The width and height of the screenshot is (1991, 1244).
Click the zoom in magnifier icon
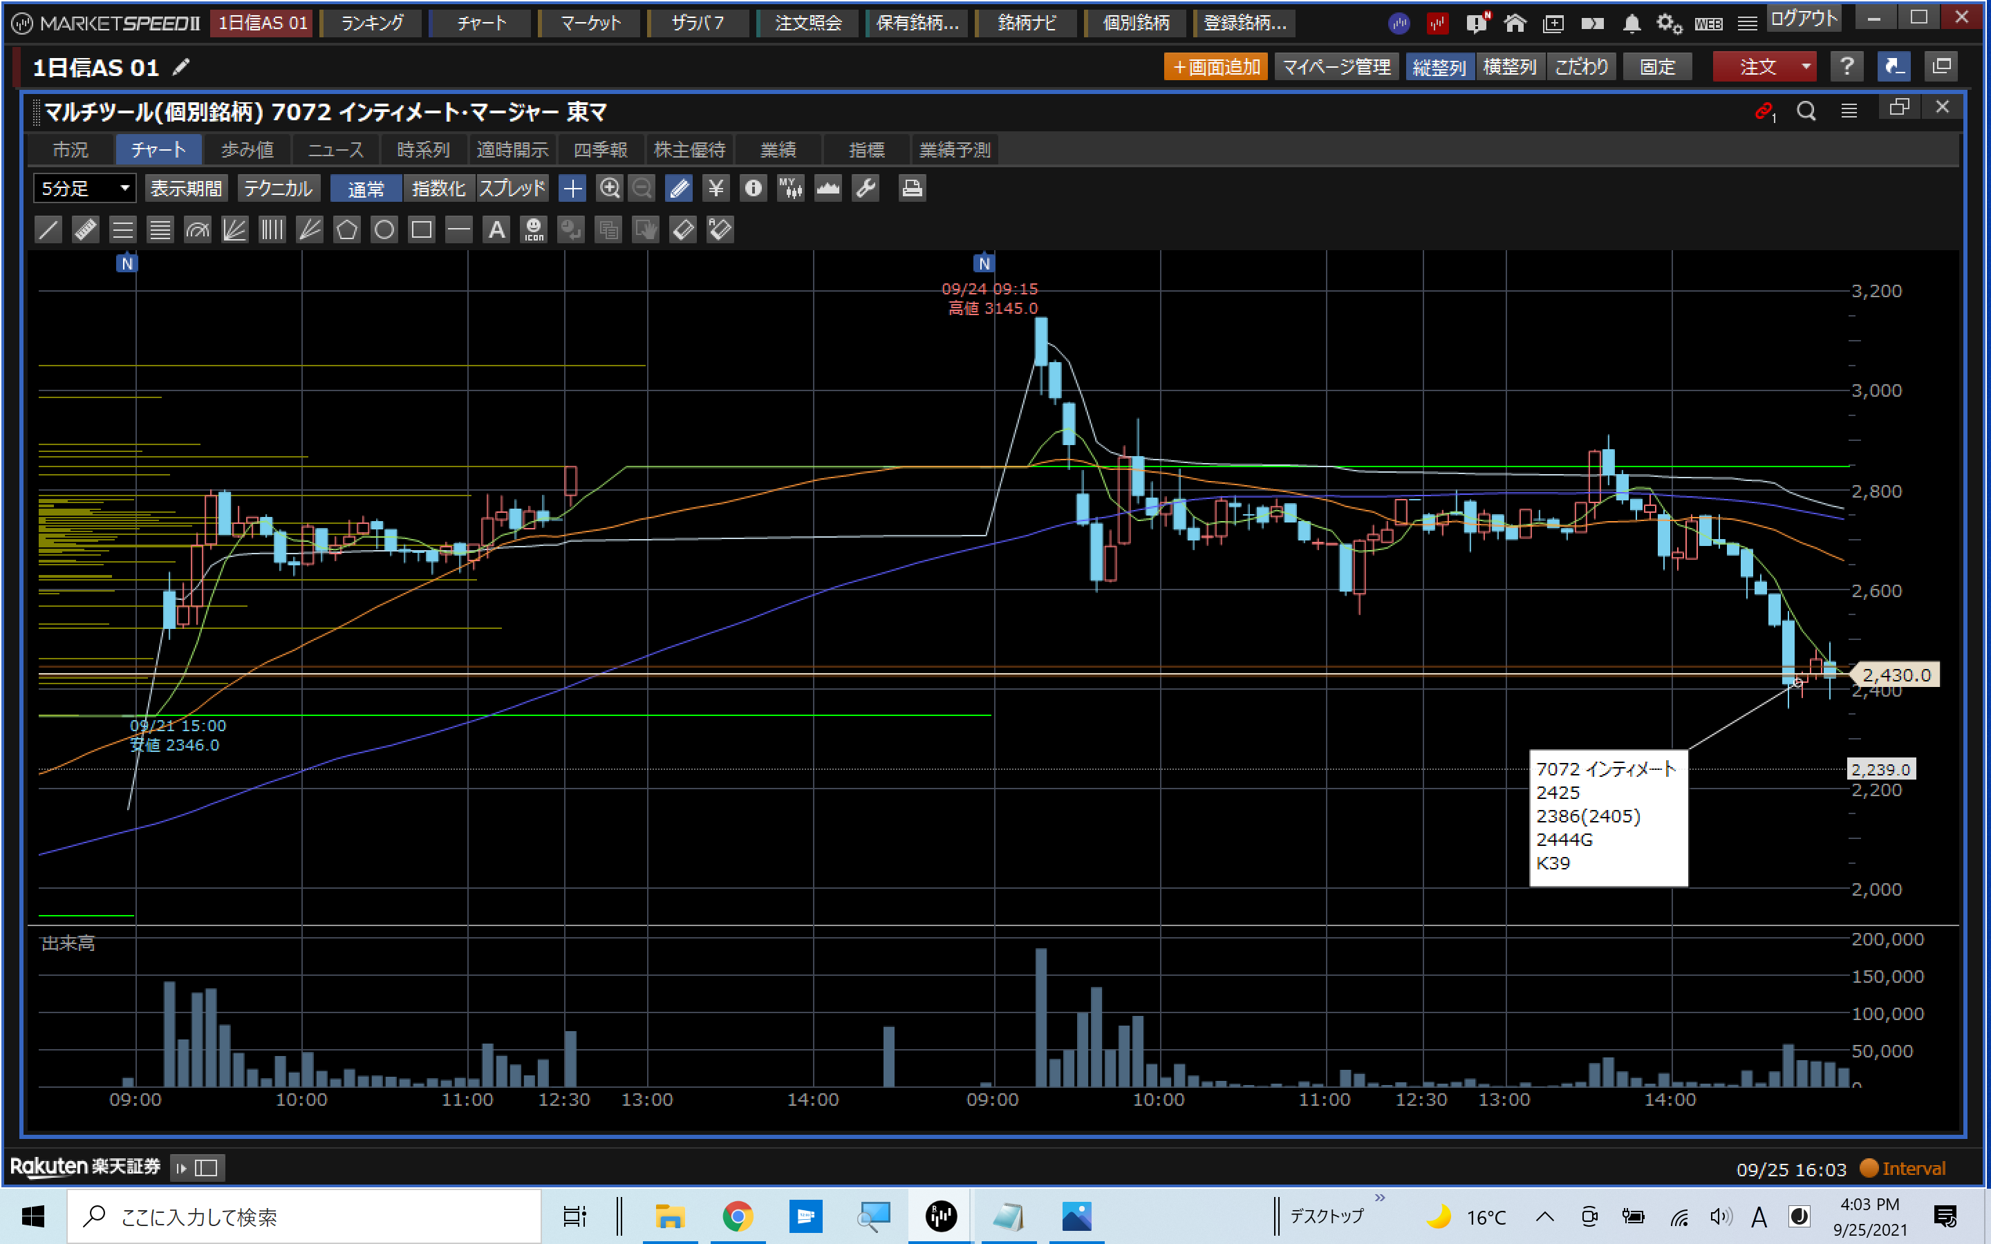pos(609,189)
